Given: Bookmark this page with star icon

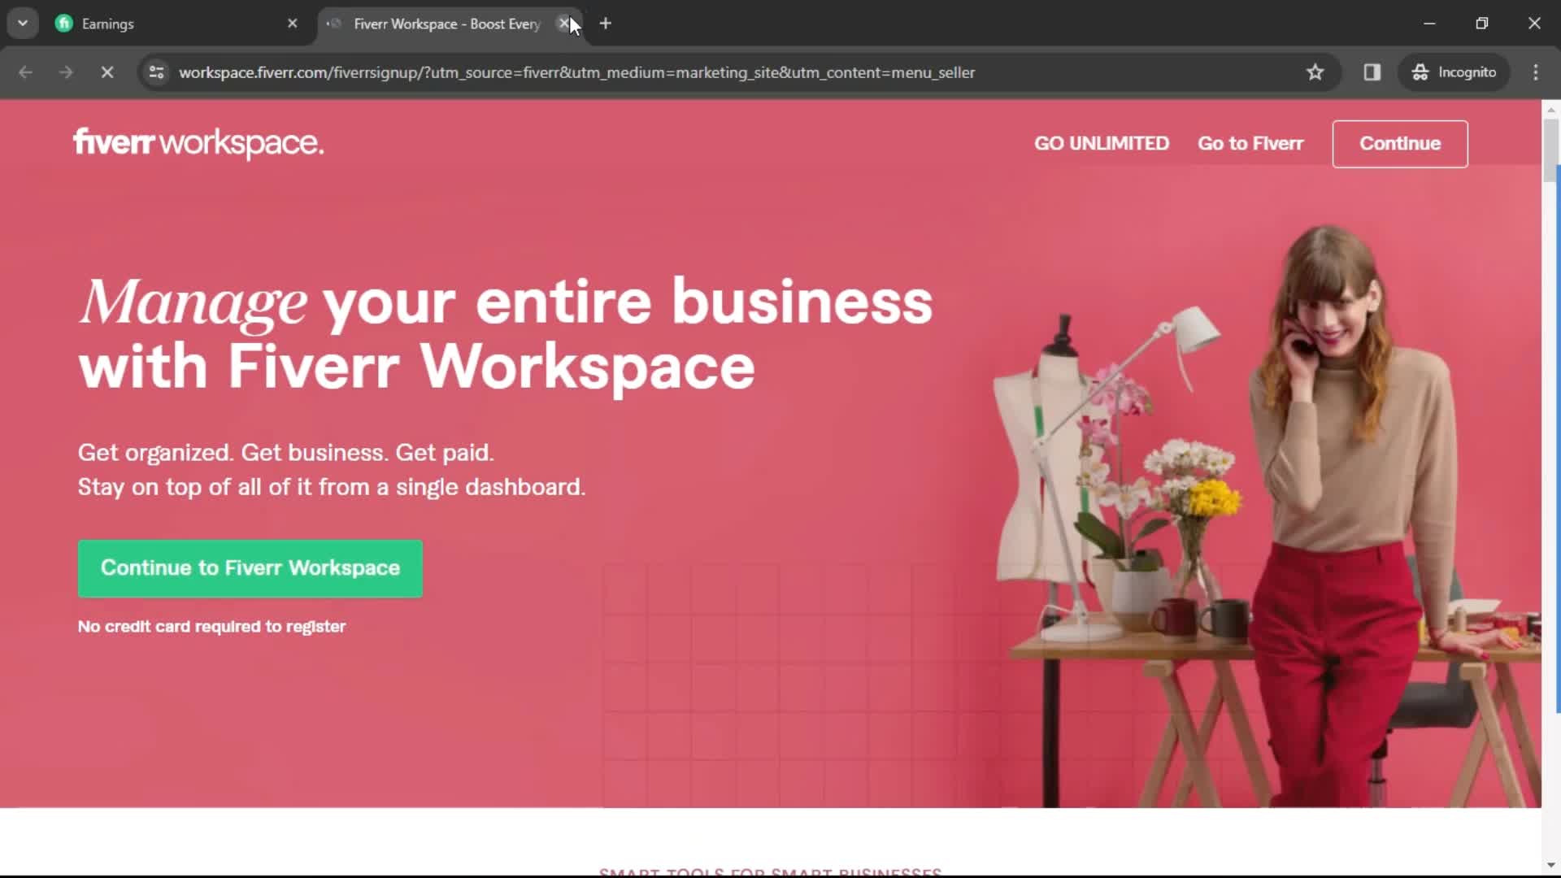Looking at the screenshot, I should 1315,72.
